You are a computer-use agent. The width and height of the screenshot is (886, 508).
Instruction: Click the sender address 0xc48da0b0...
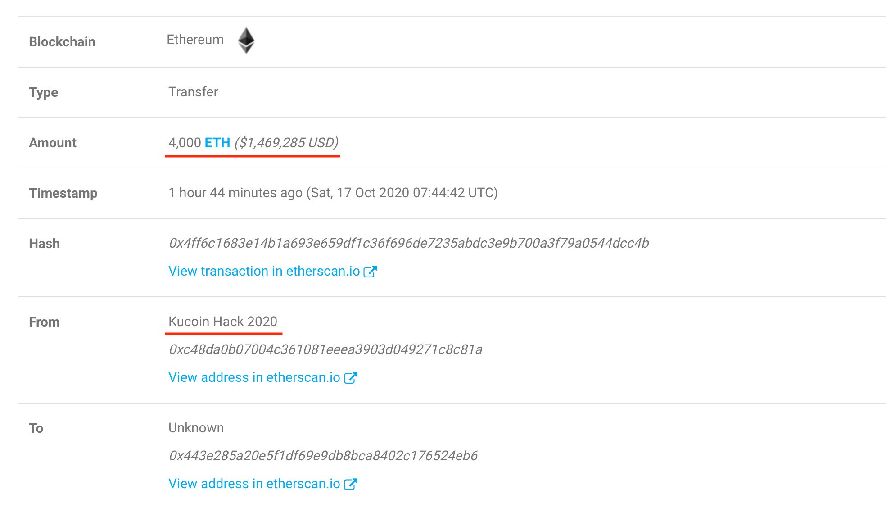[x=325, y=349]
